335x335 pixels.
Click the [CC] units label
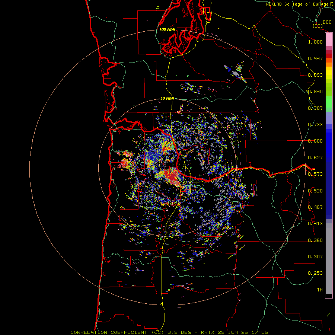[318, 26]
